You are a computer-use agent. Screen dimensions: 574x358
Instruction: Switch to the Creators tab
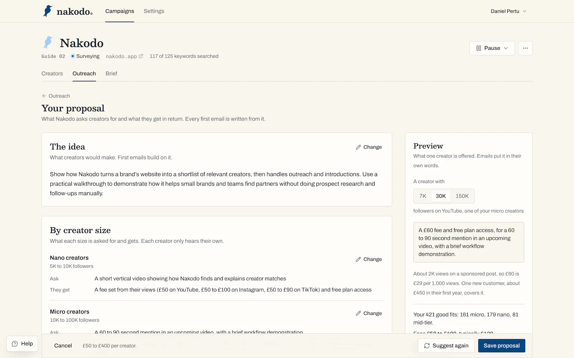coord(52,73)
